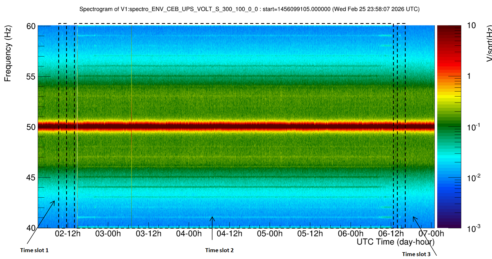
Task: Click the 02-12h time tick label
Action: [67, 234]
